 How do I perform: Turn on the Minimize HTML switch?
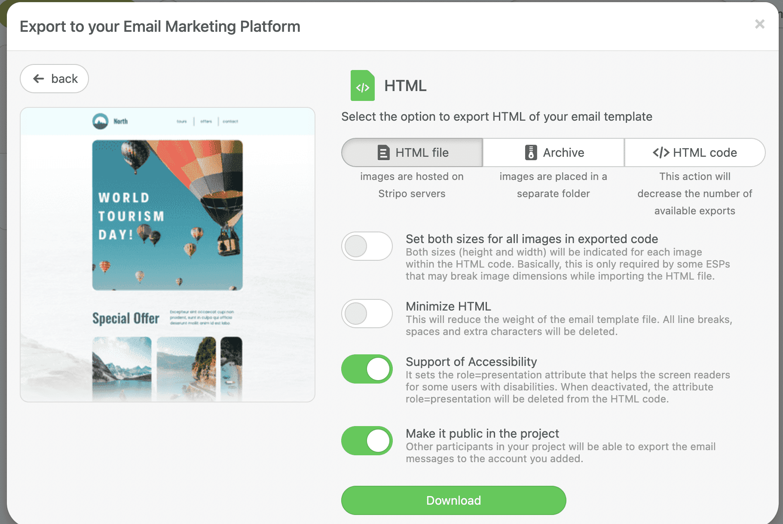[x=367, y=314]
